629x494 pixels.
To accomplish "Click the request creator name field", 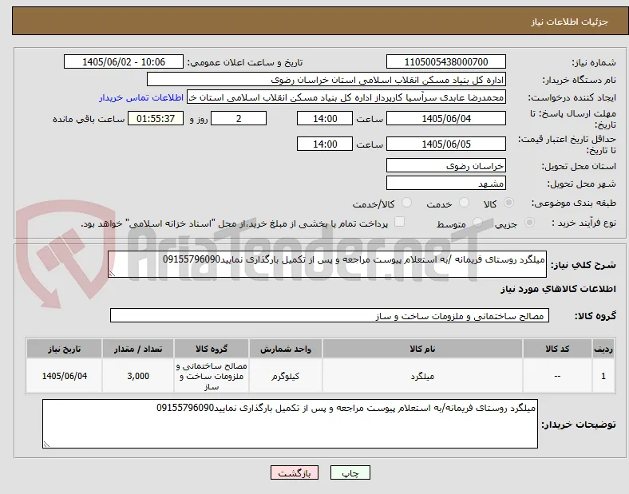I will (x=346, y=97).
